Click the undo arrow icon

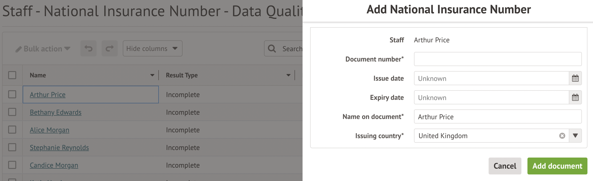pyautogui.click(x=88, y=48)
